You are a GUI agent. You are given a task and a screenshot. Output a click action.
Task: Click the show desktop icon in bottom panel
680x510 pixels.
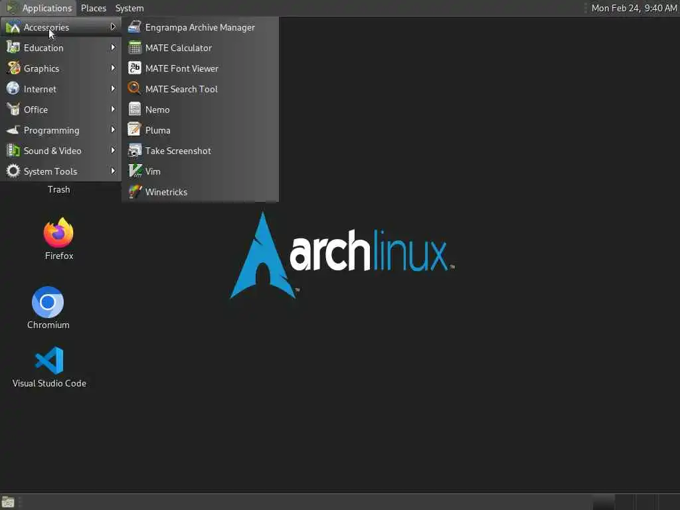coord(8,502)
